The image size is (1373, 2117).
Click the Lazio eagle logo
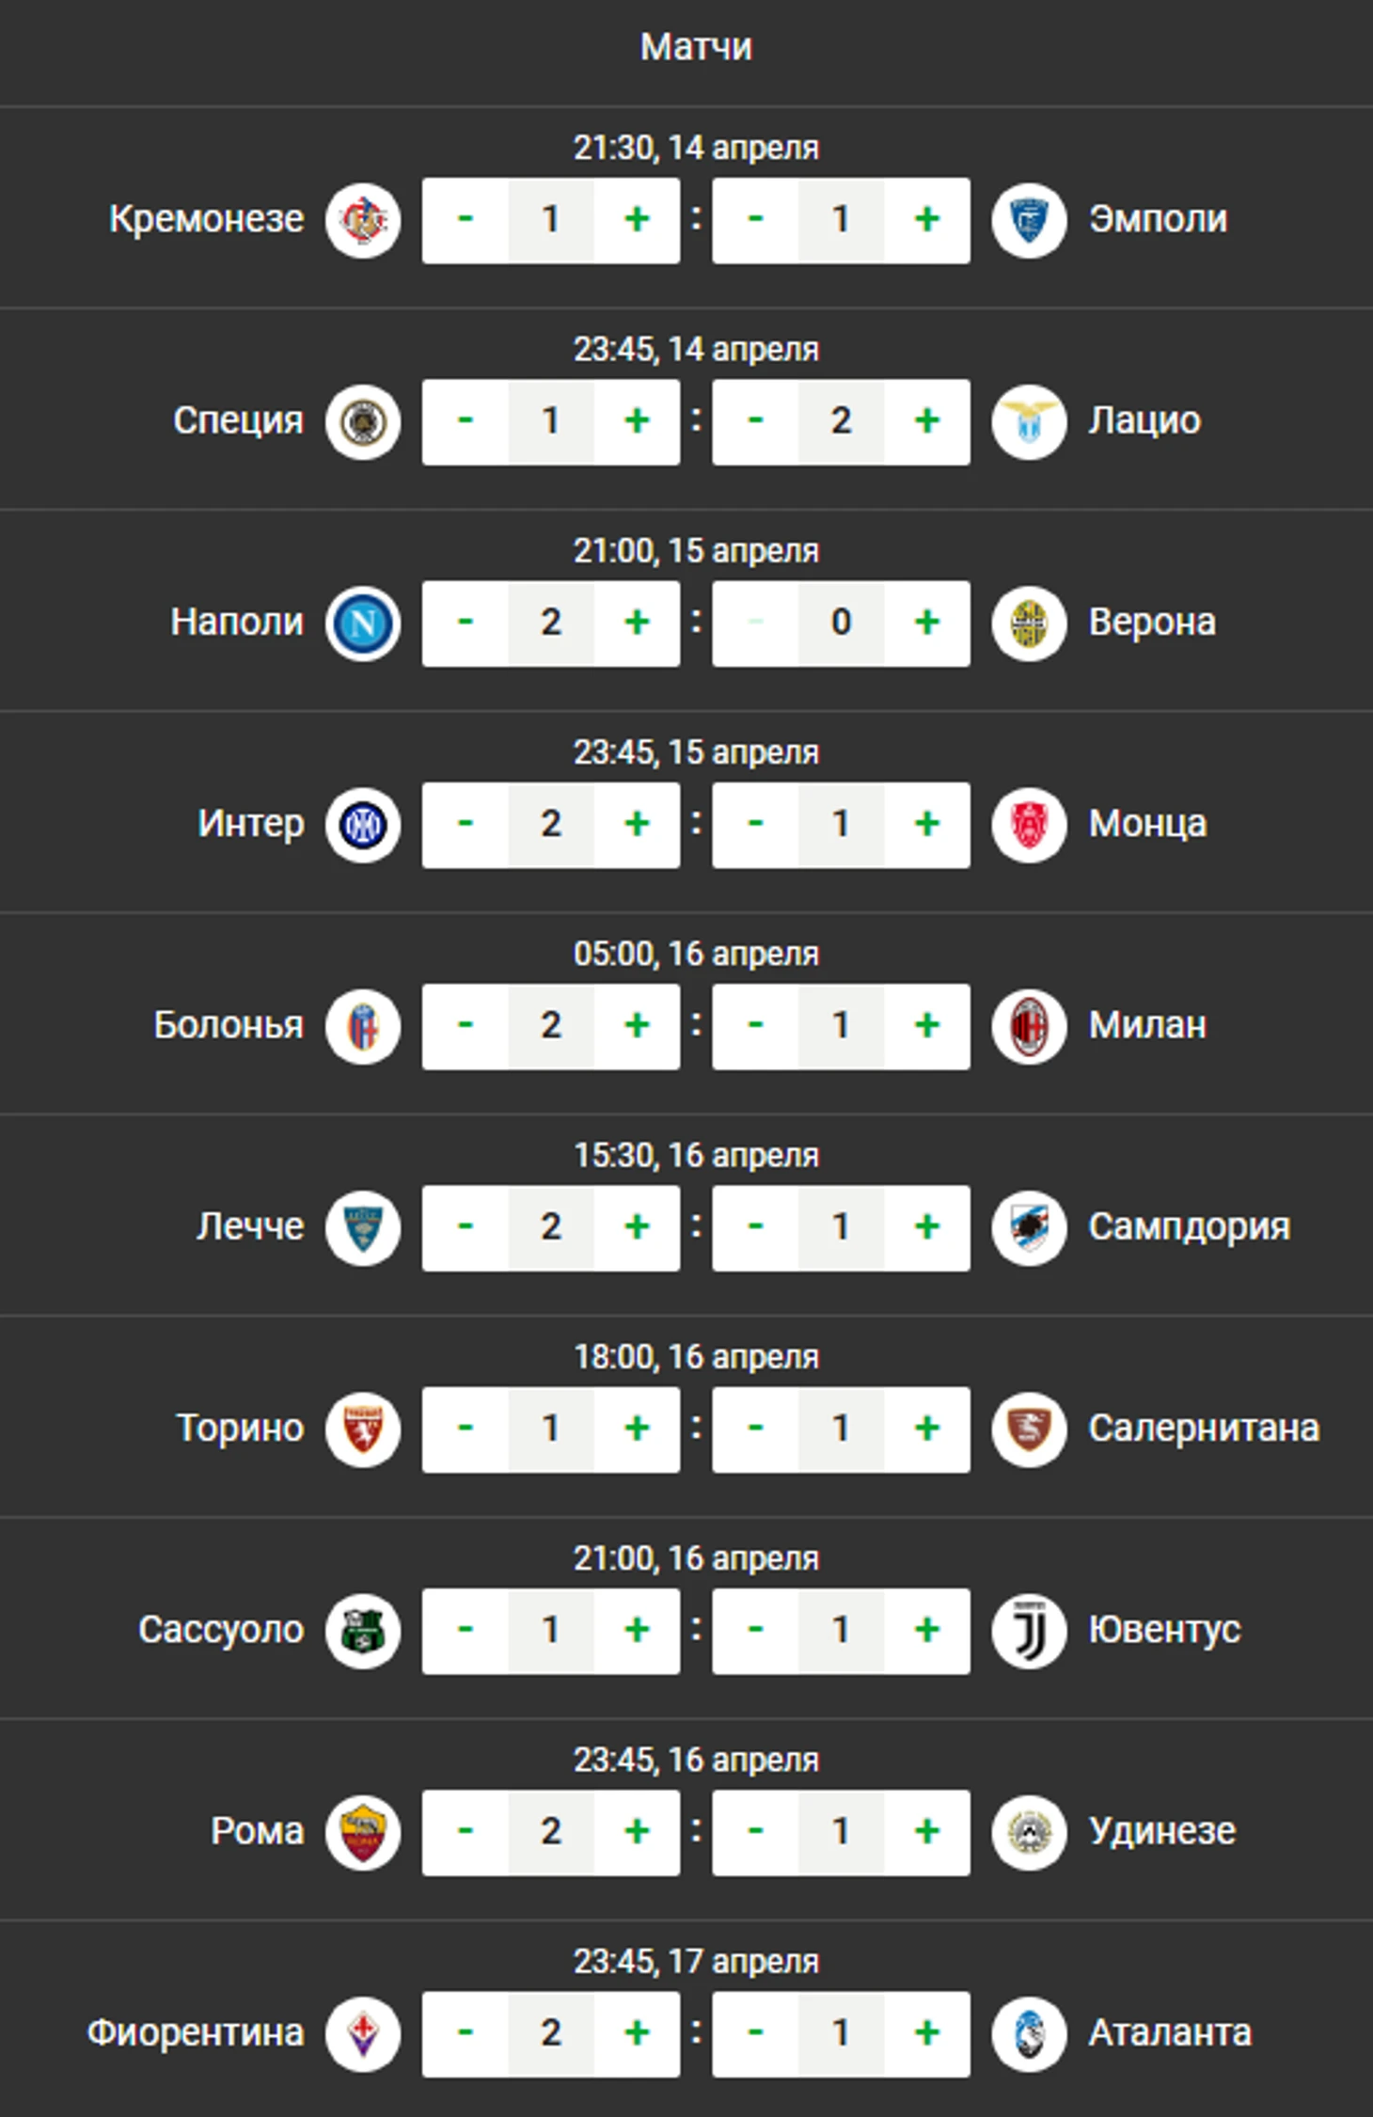click(x=1029, y=422)
